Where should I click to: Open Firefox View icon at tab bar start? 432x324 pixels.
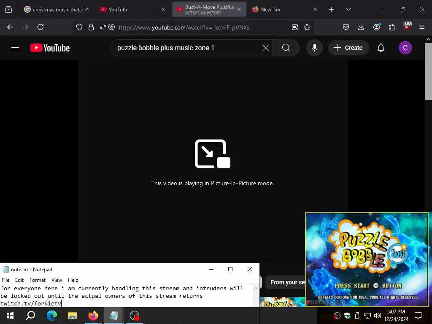[8, 9]
